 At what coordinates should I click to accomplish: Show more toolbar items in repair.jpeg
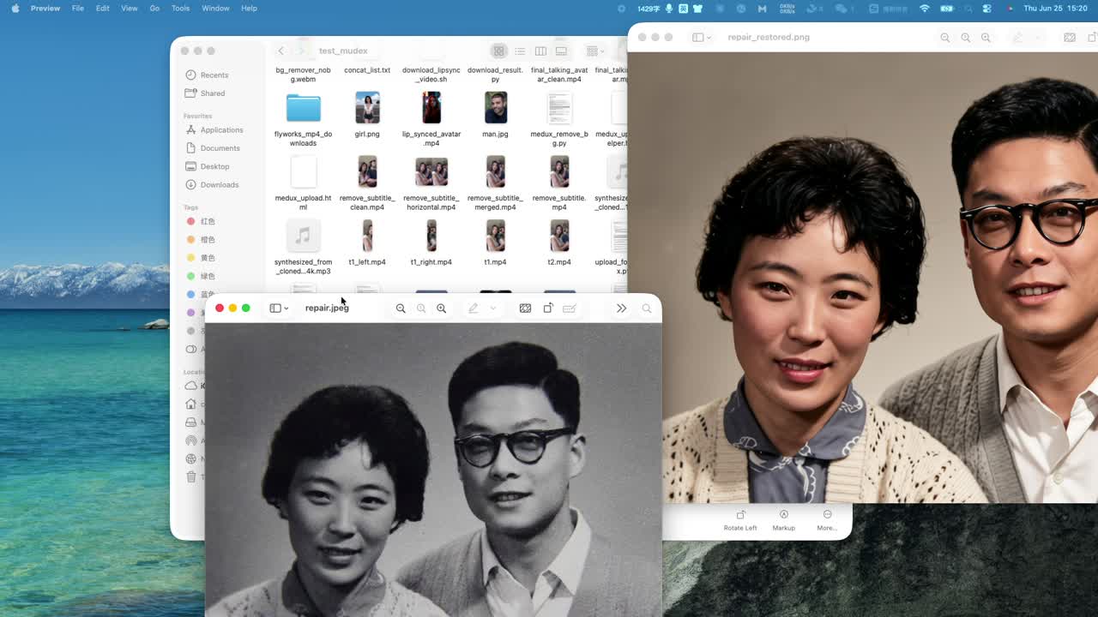[x=621, y=308]
